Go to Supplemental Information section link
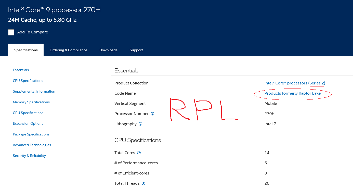This screenshot has width=353, height=188. pos(34,91)
